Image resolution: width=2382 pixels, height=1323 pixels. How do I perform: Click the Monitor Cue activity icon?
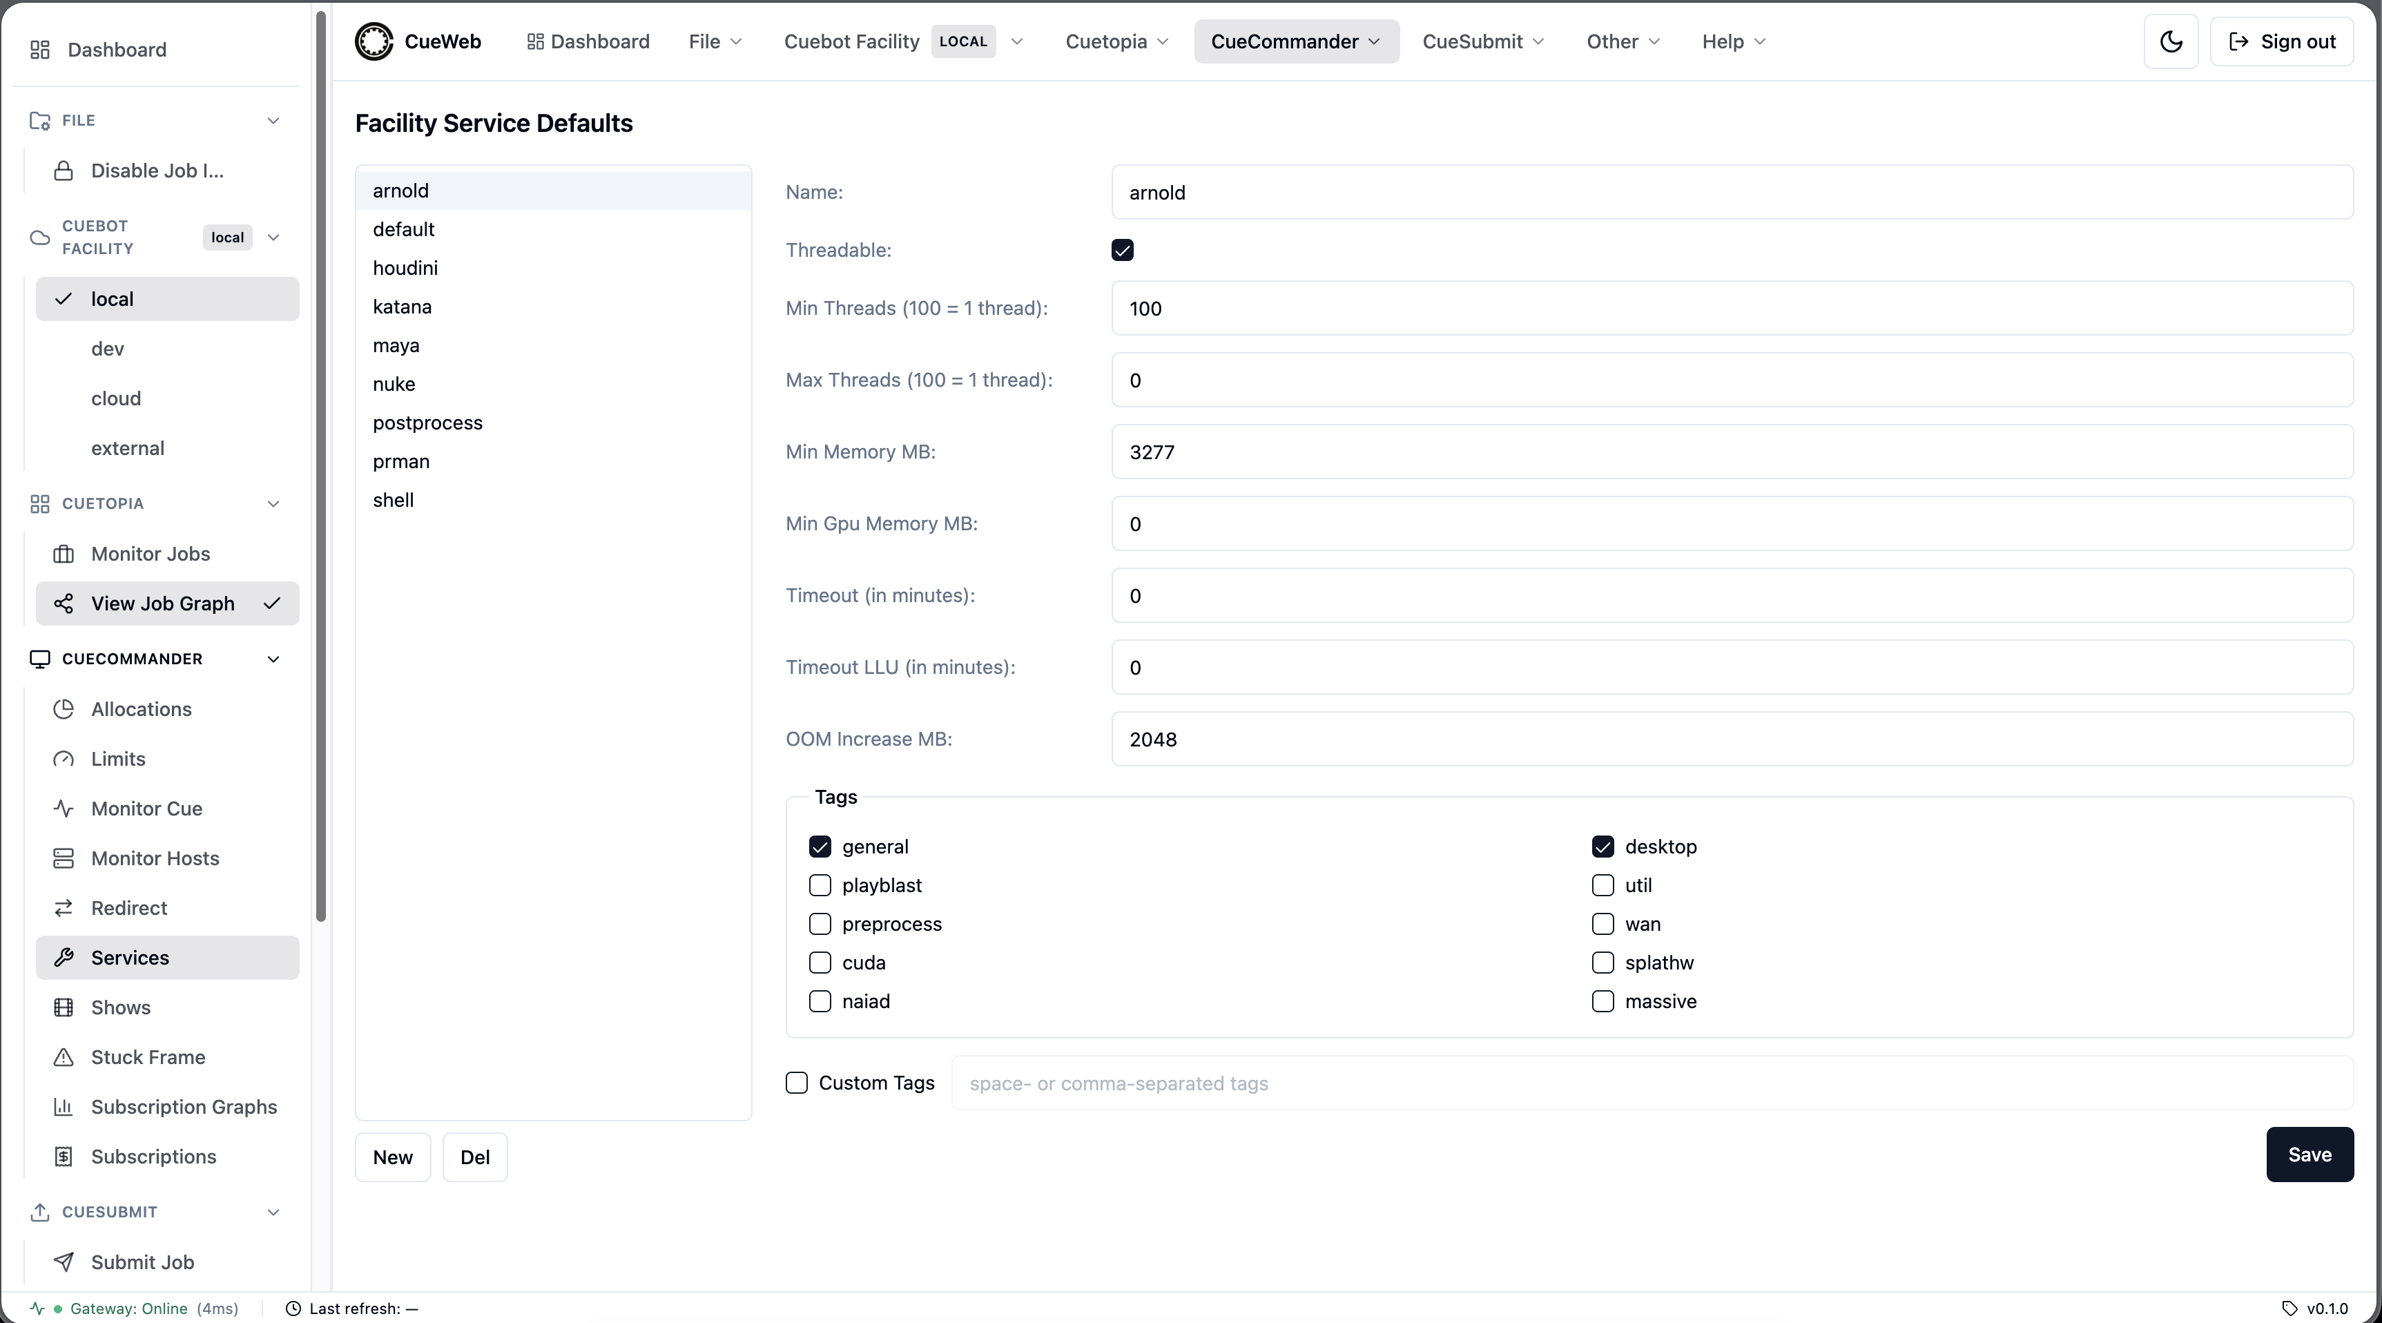point(63,809)
